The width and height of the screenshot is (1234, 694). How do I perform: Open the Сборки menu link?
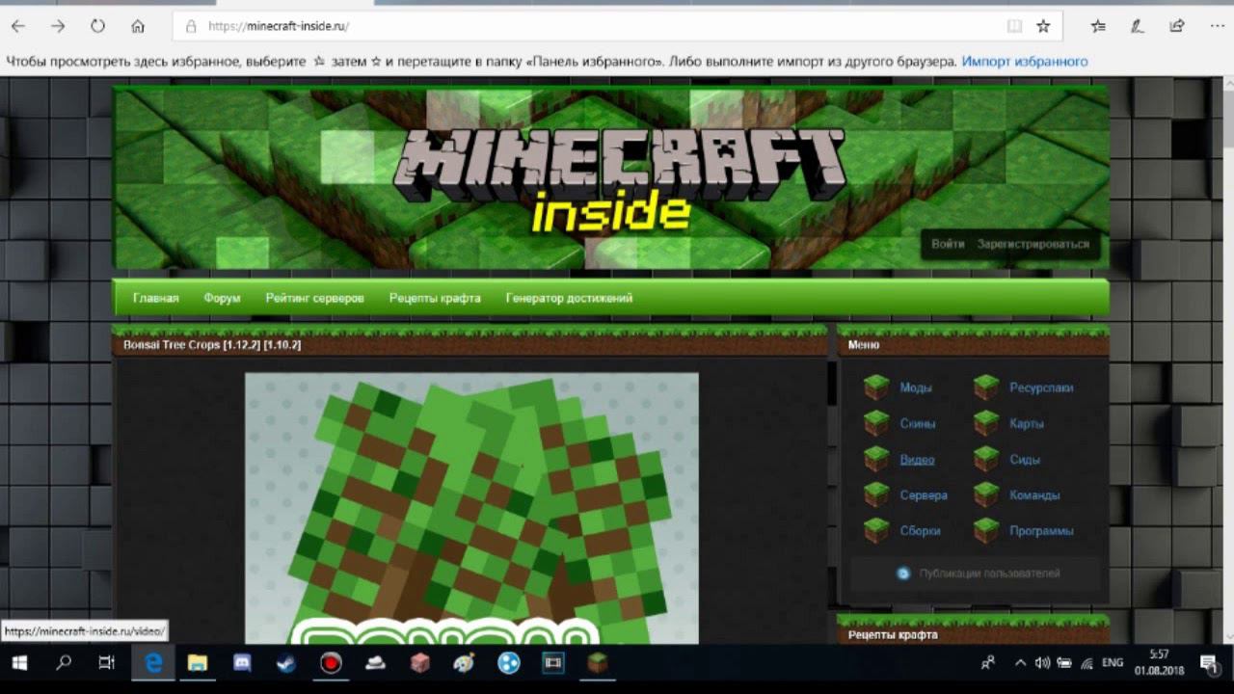920,530
